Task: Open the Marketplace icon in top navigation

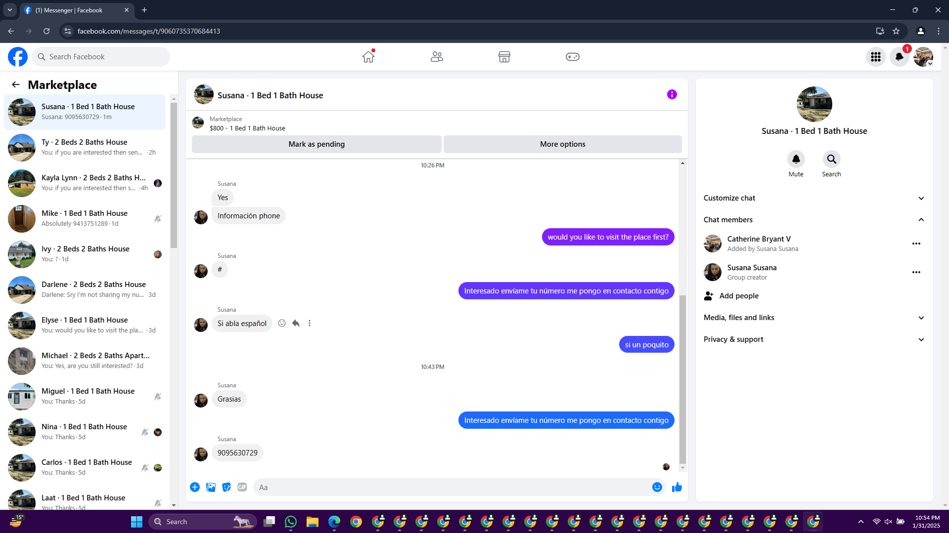Action: coord(504,57)
